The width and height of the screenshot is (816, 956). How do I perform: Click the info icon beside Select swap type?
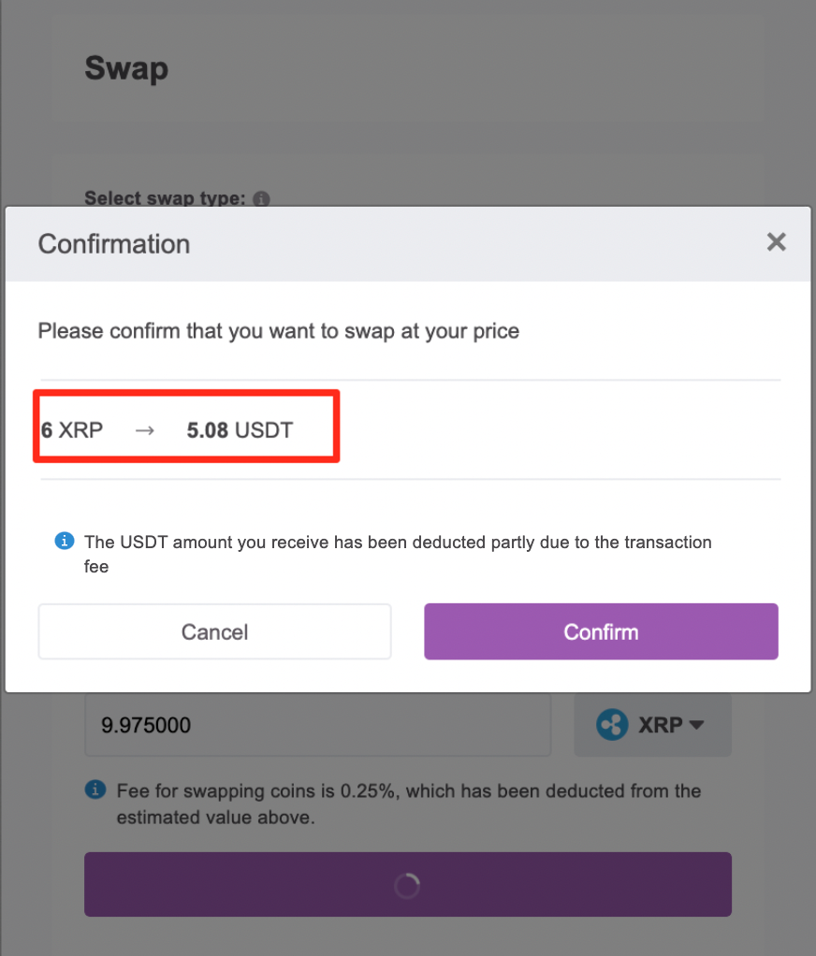(261, 198)
